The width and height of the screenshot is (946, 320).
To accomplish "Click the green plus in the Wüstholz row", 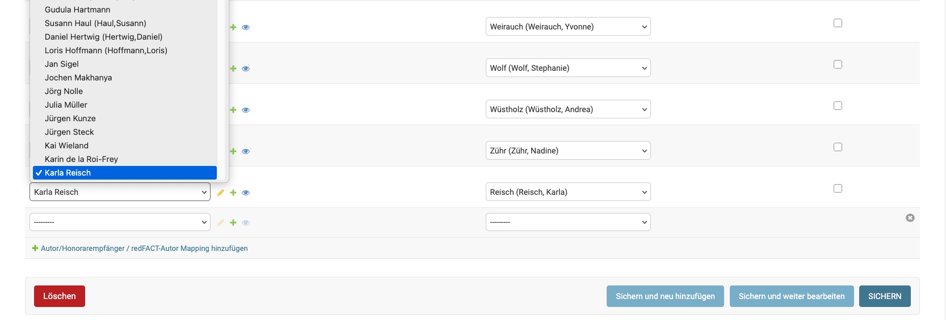I will pyautogui.click(x=233, y=110).
